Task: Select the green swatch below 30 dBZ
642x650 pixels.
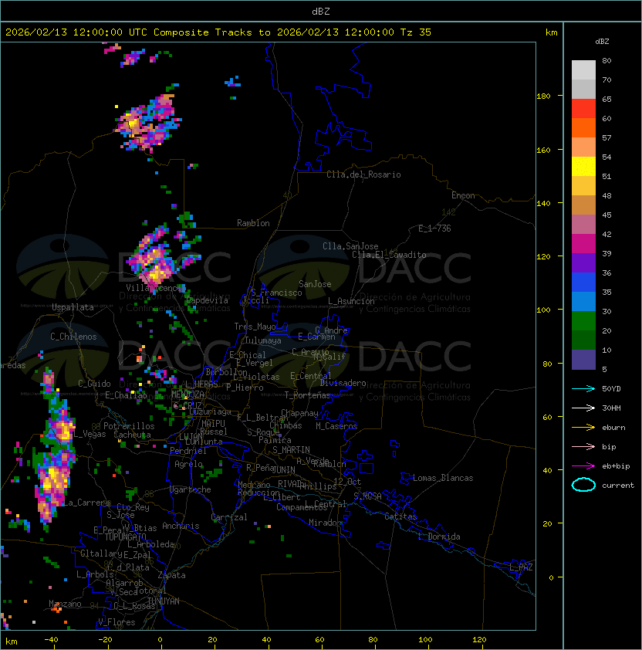Action: [583, 321]
